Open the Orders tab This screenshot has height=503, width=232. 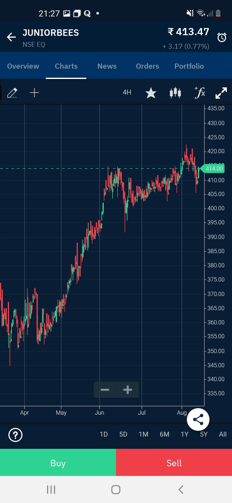147,66
